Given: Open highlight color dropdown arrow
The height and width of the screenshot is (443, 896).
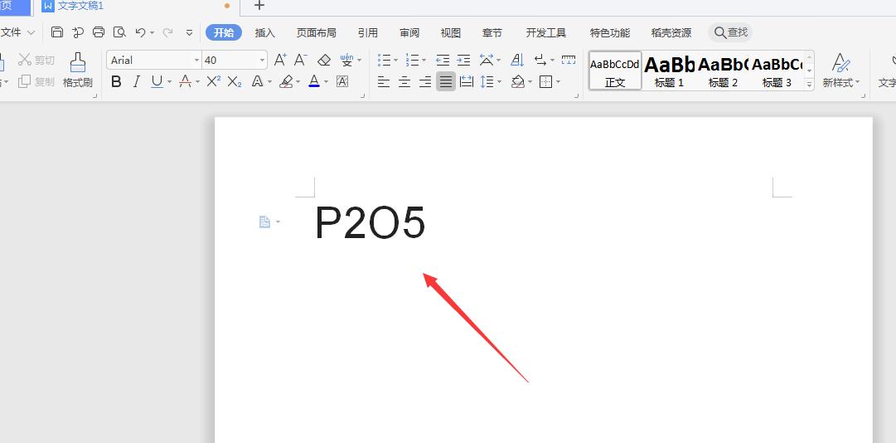Looking at the screenshot, I should [298, 82].
